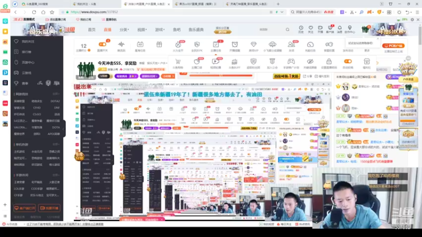Click the gift box icon in toolbar
422x237 pixels.
tap(159, 45)
